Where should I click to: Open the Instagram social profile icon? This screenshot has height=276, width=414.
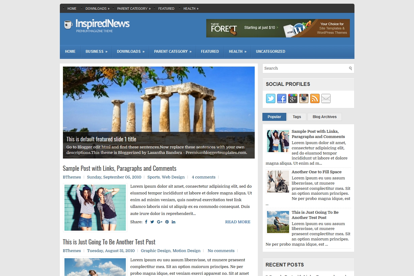[x=304, y=98]
